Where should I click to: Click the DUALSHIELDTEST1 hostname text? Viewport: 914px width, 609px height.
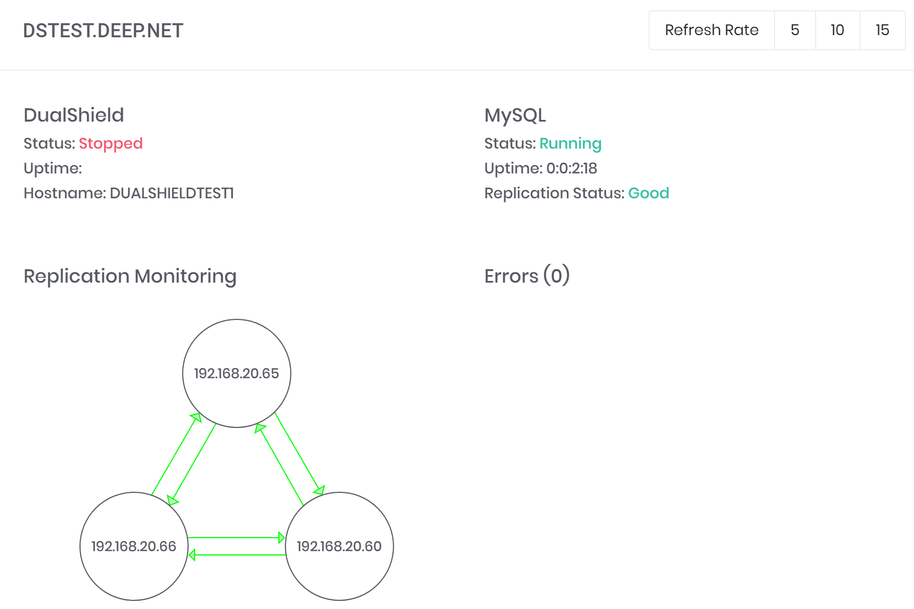pos(172,193)
